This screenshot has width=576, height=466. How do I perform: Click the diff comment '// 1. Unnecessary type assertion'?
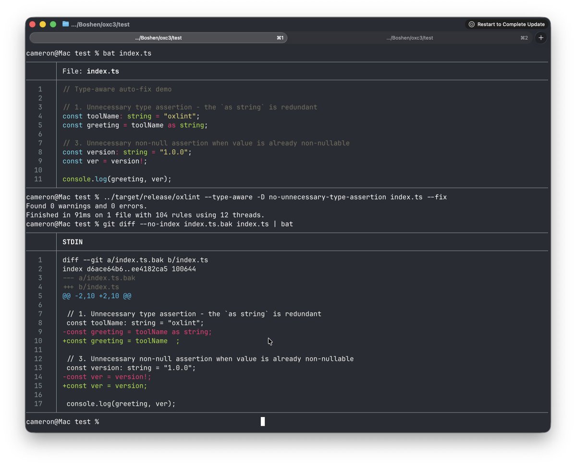[194, 314]
